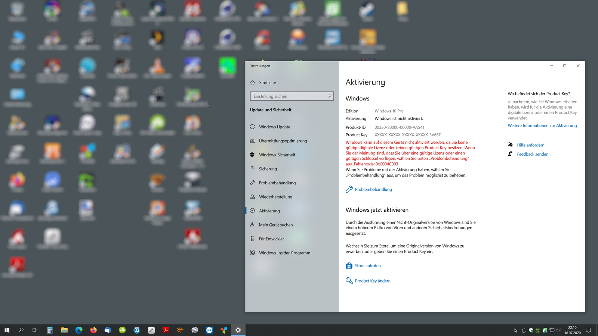This screenshot has width=598, height=336.
Task: Maximize the Einstellungen window
Action: click(565, 66)
